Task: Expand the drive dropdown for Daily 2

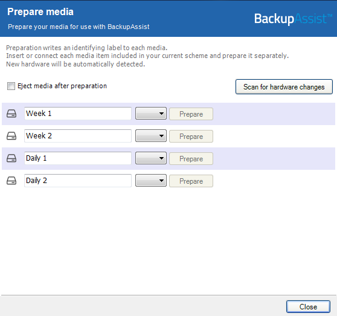Action: (151, 181)
